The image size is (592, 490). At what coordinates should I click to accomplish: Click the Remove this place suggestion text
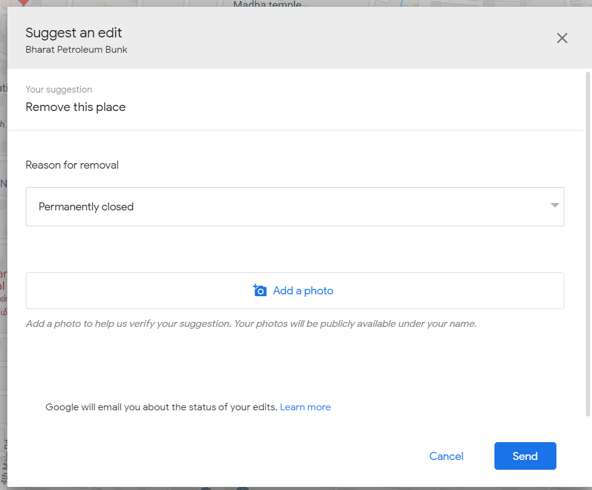pyautogui.click(x=75, y=107)
